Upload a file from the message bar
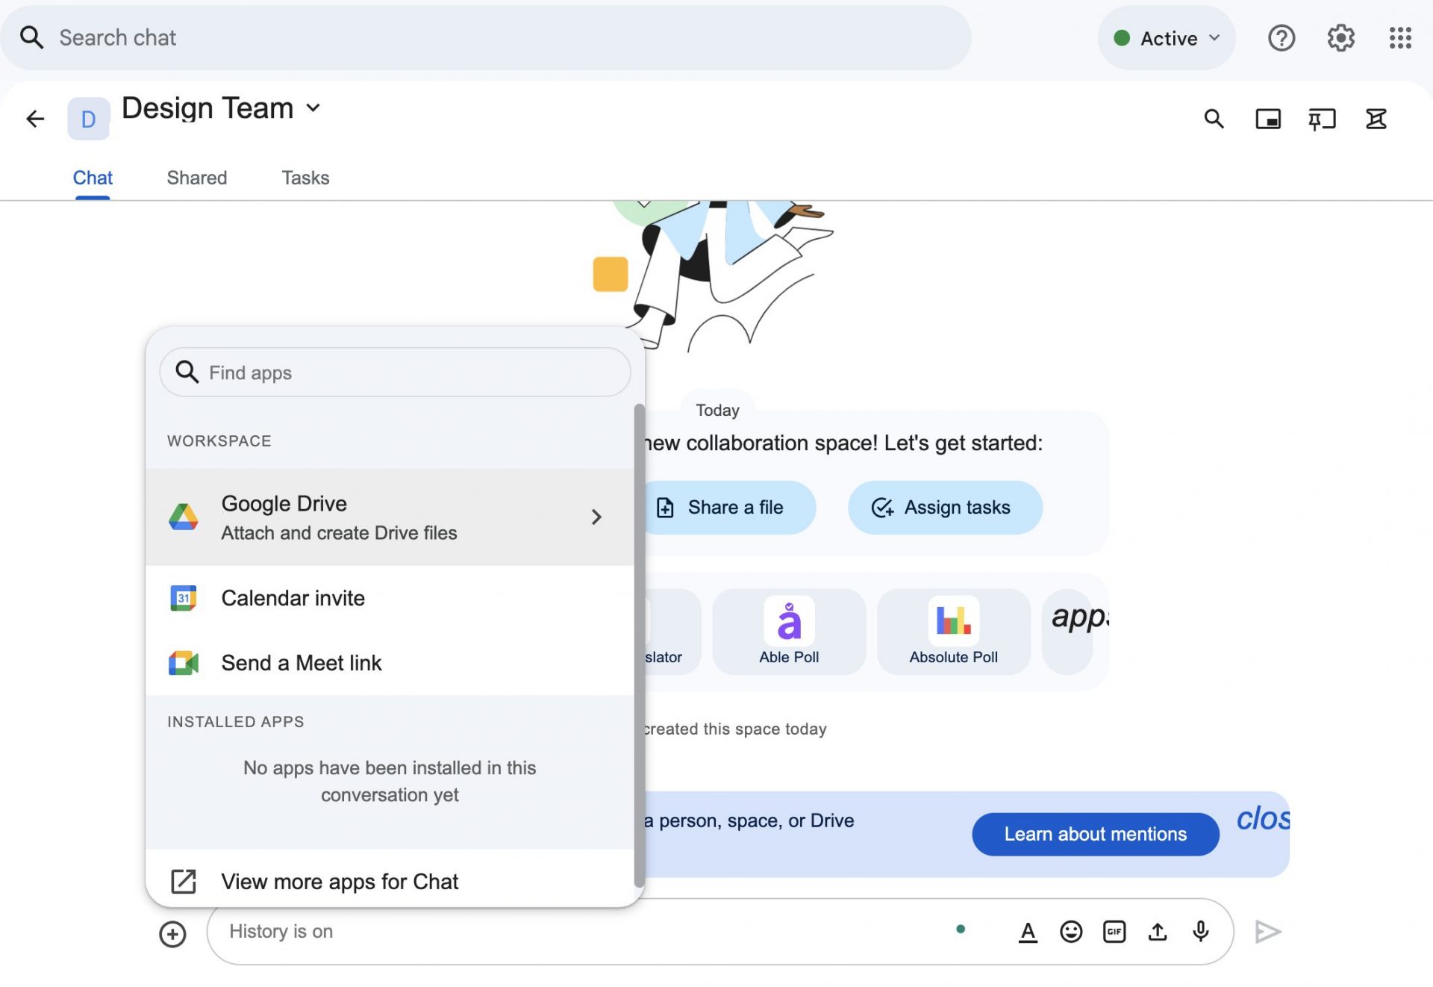 1157,932
